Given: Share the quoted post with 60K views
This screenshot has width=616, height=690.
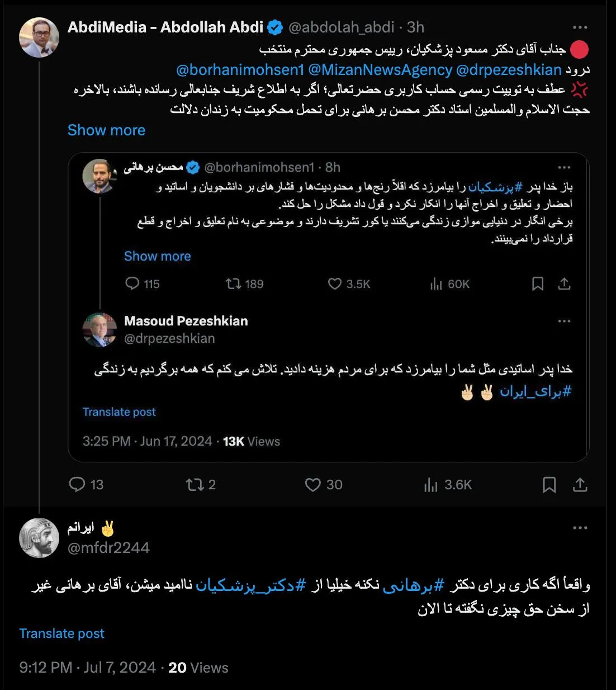Looking at the screenshot, I should [x=564, y=284].
